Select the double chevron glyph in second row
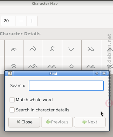This screenshot has width=113, height=137. pyautogui.click(x=14, y=64)
